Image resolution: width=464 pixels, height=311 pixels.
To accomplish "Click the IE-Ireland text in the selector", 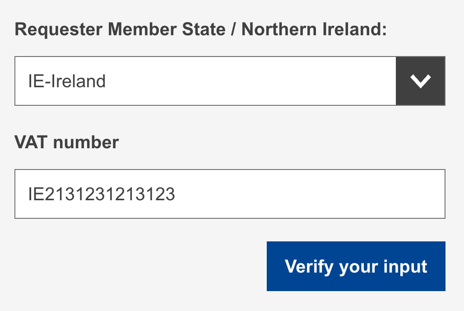I will coord(66,81).
